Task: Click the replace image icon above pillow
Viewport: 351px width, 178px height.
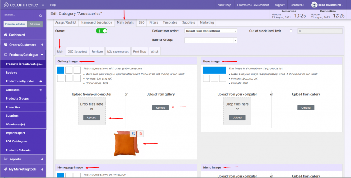Action: [x=133, y=133]
